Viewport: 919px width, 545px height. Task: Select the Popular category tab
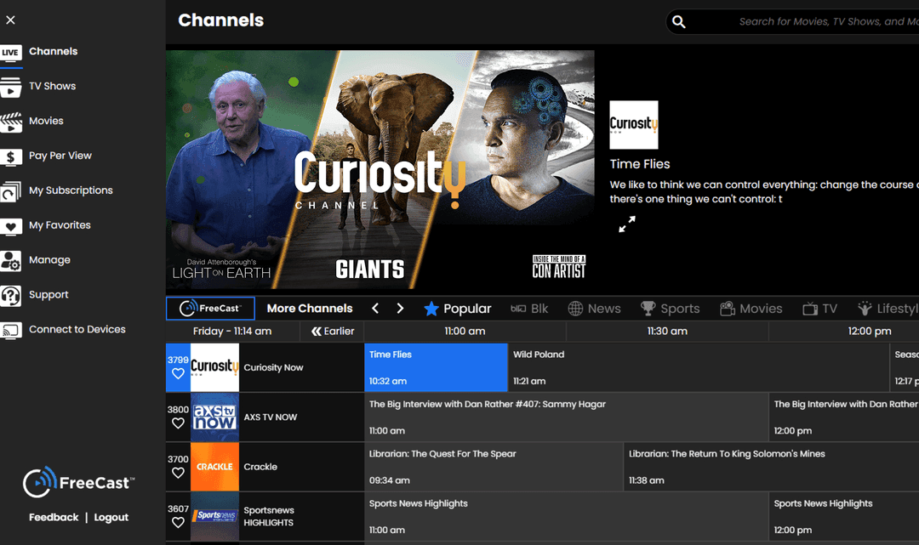pos(457,309)
